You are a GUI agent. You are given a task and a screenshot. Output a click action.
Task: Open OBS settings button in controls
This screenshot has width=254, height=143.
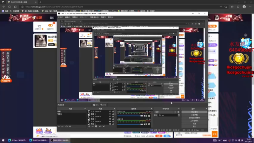click(x=194, y=124)
